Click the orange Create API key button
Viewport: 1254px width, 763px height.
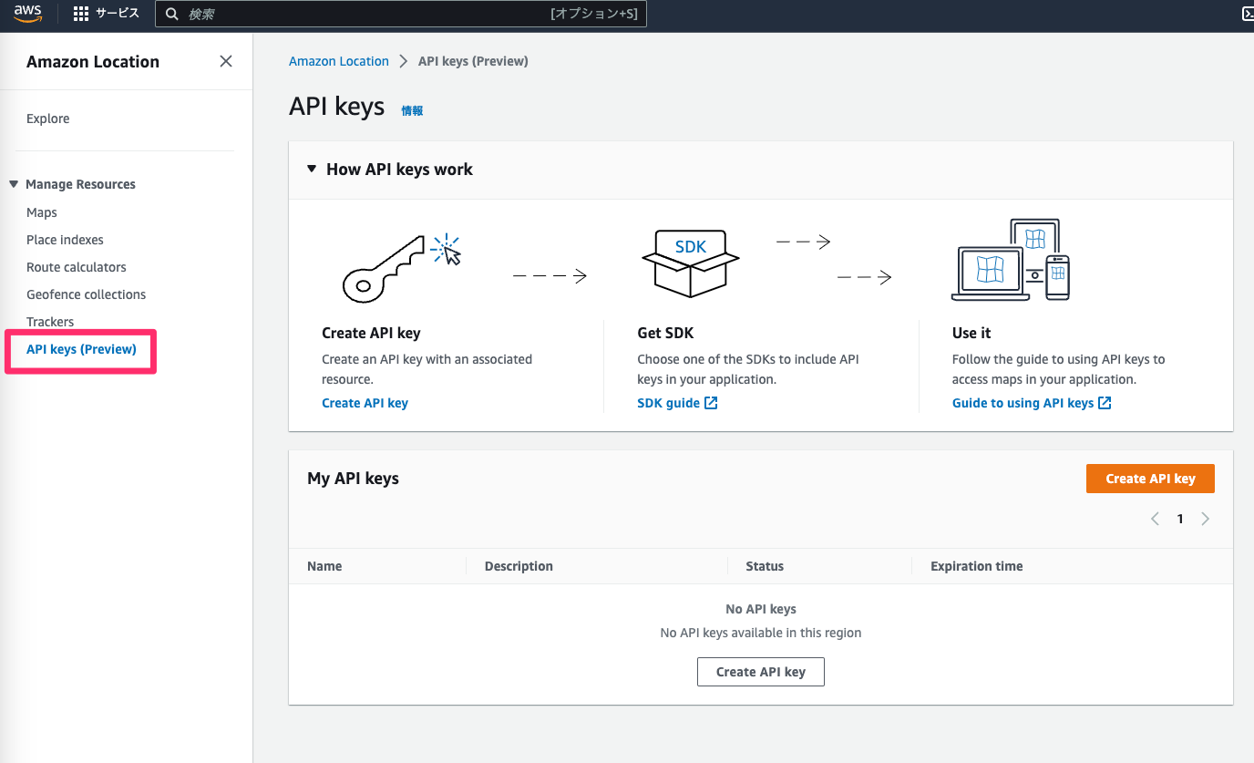pyautogui.click(x=1150, y=479)
